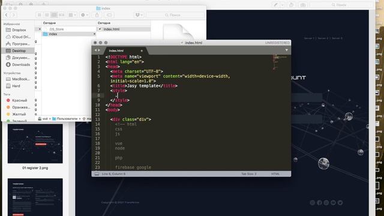Click the Copyright text in the mockup footer

120,202
